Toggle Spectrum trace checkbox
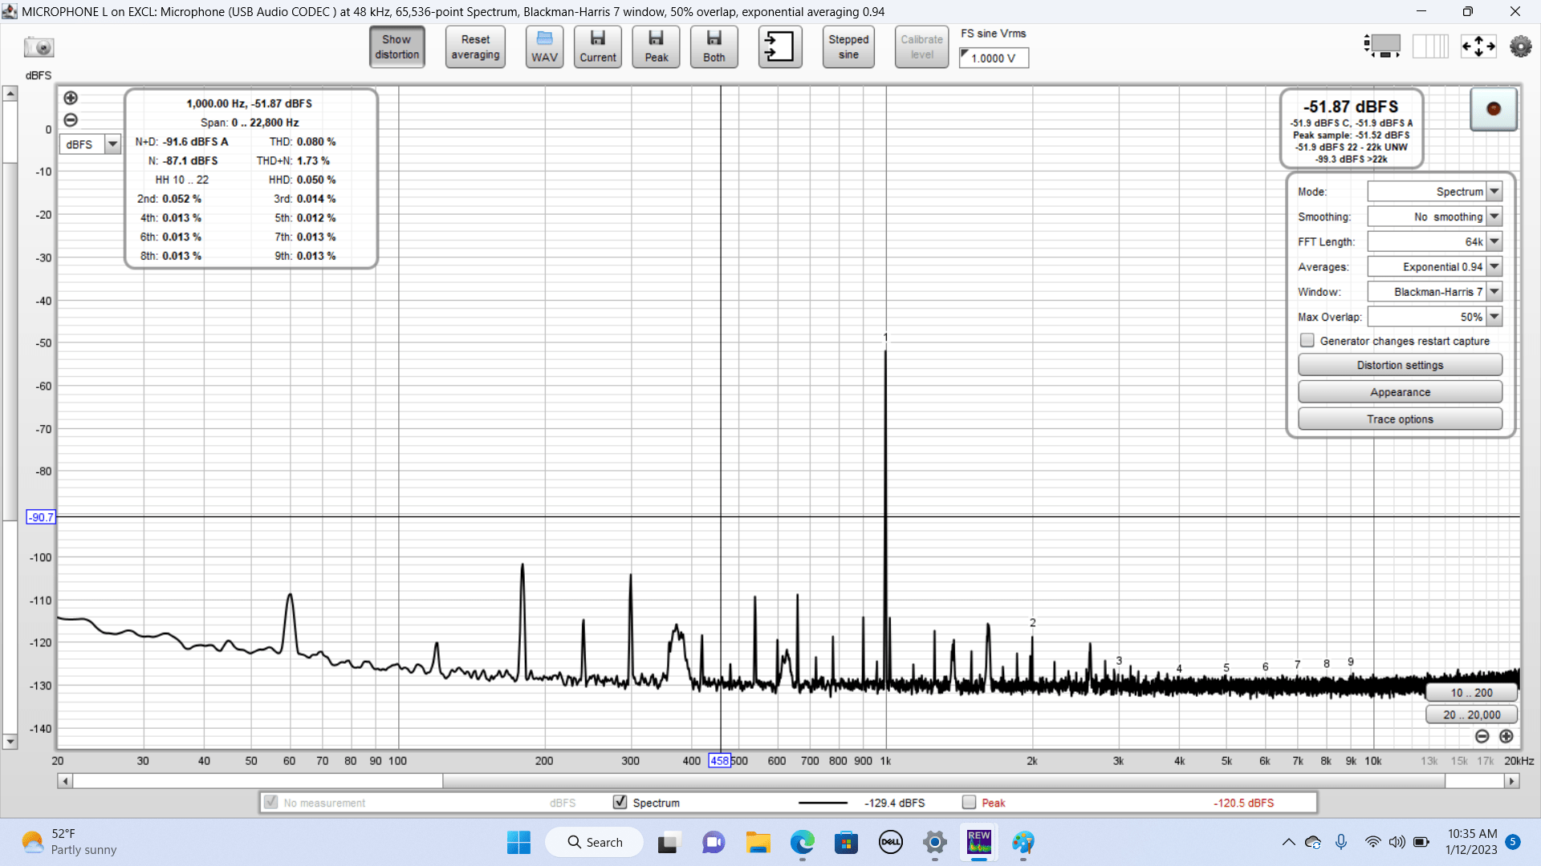The height and width of the screenshot is (866, 1541). [x=620, y=802]
